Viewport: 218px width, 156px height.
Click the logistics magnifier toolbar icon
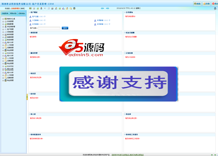click(x=71, y=8)
